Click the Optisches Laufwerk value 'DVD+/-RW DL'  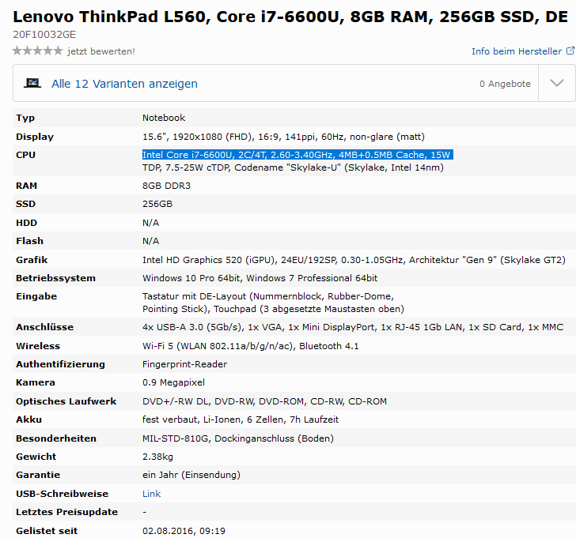click(x=175, y=401)
